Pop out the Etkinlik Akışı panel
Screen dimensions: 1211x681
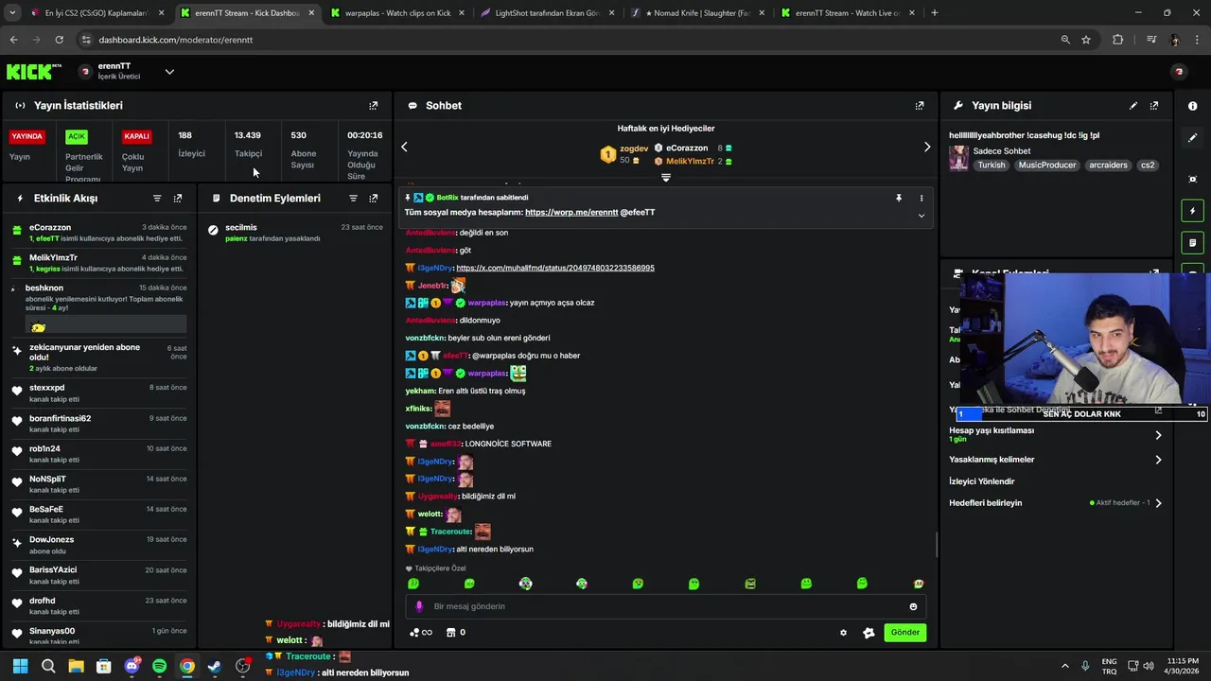pos(177,199)
